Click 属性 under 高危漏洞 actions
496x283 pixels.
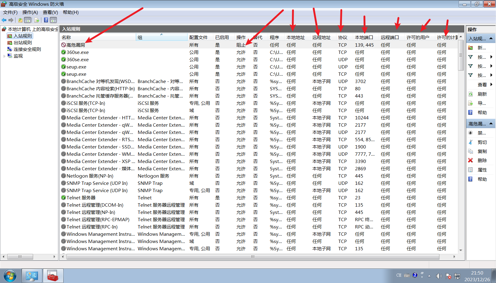click(482, 170)
